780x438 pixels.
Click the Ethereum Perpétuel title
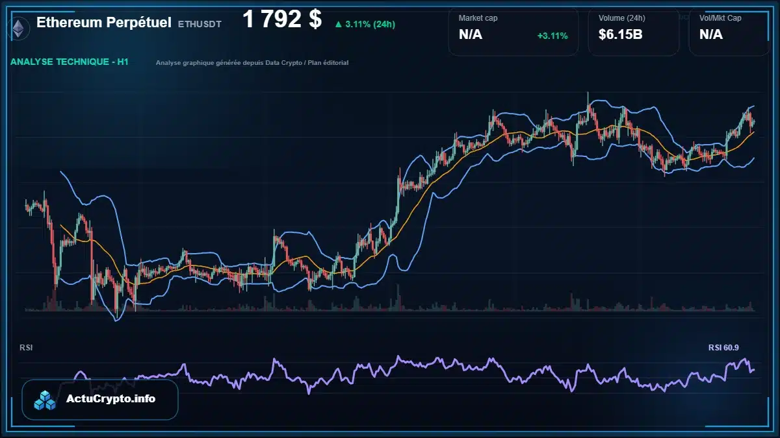(x=104, y=23)
